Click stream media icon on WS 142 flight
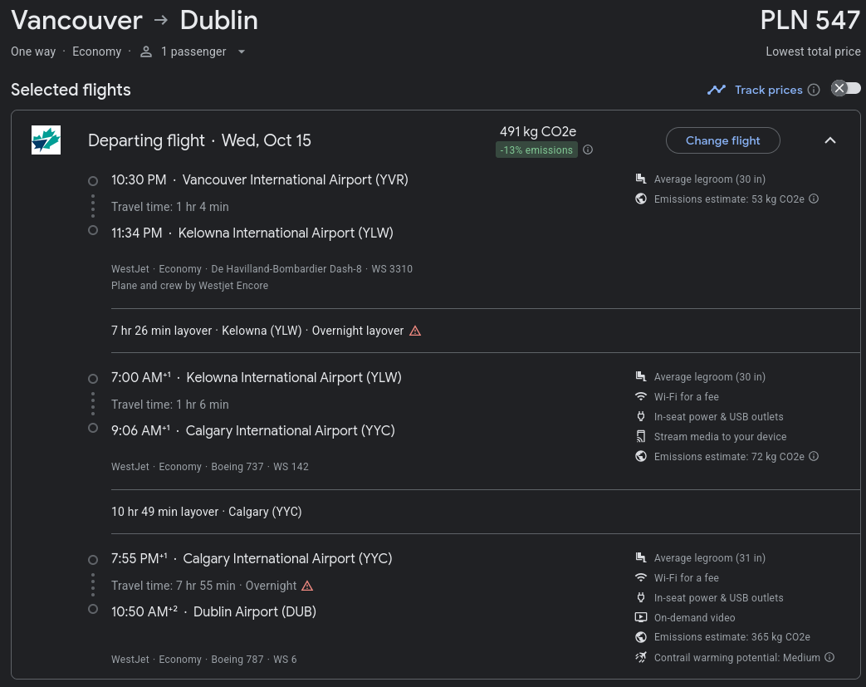 click(x=641, y=437)
